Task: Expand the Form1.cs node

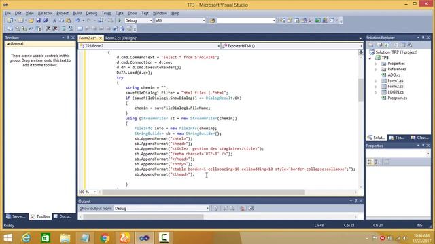Action: pyautogui.click(x=376, y=81)
